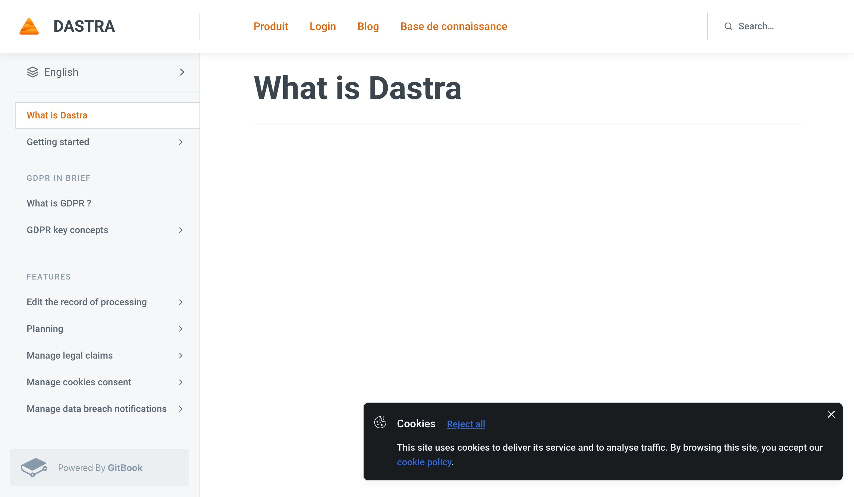The width and height of the screenshot is (854, 497).
Task: Open the Produit menu item
Action: click(271, 26)
